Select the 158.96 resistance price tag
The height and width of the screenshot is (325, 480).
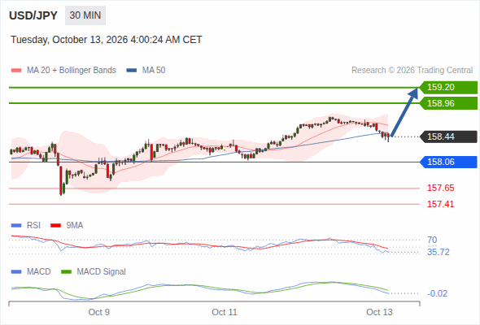coord(448,103)
